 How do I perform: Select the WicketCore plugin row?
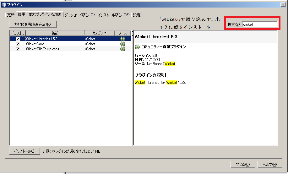point(70,44)
